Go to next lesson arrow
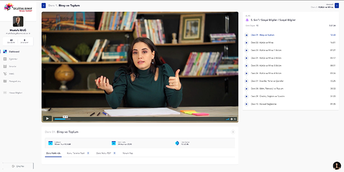This screenshot has height=172, width=344. pyautogui.click(x=337, y=5)
